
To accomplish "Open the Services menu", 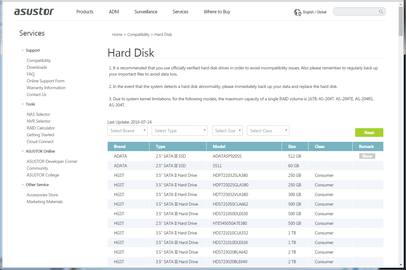I will click(x=181, y=12).
